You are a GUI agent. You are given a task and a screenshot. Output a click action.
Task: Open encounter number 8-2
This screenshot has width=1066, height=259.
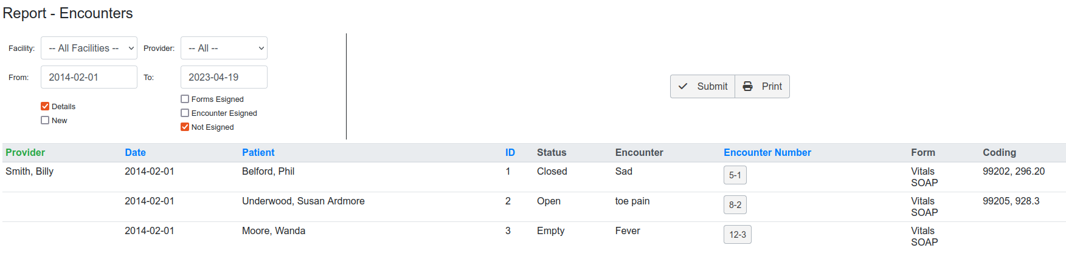click(735, 205)
